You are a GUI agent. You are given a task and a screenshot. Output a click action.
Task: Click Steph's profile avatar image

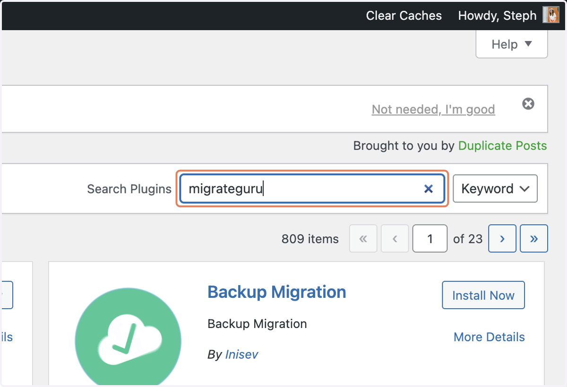(550, 15)
